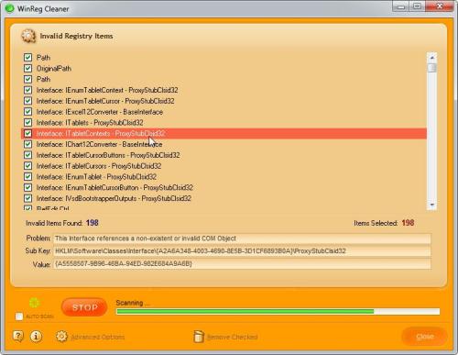Click the Close button
Viewport: 458px width, 355px height.
[x=424, y=337]
